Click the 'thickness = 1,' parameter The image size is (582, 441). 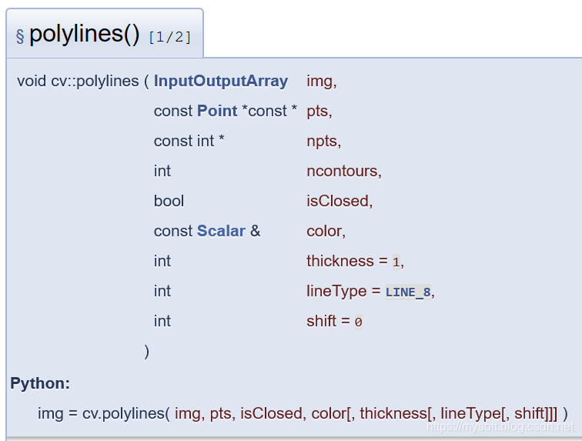(356, 262)
